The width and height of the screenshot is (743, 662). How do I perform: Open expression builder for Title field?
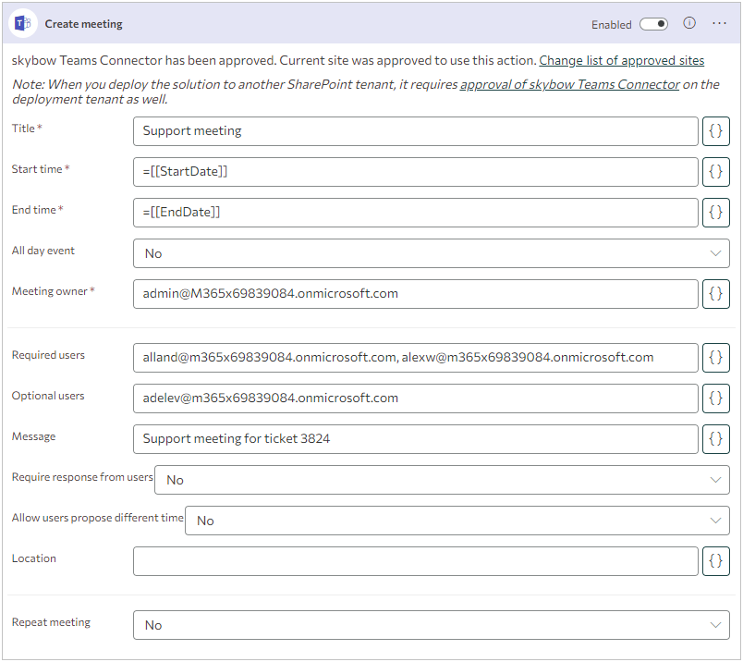(x=715, y=131)
